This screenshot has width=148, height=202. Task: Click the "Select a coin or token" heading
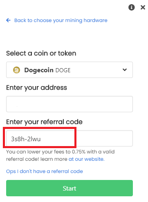[x=41, y=53]
